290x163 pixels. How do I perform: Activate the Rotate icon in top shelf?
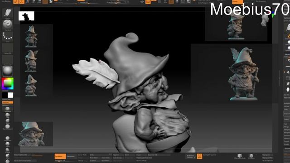click(x=39, y=2)
